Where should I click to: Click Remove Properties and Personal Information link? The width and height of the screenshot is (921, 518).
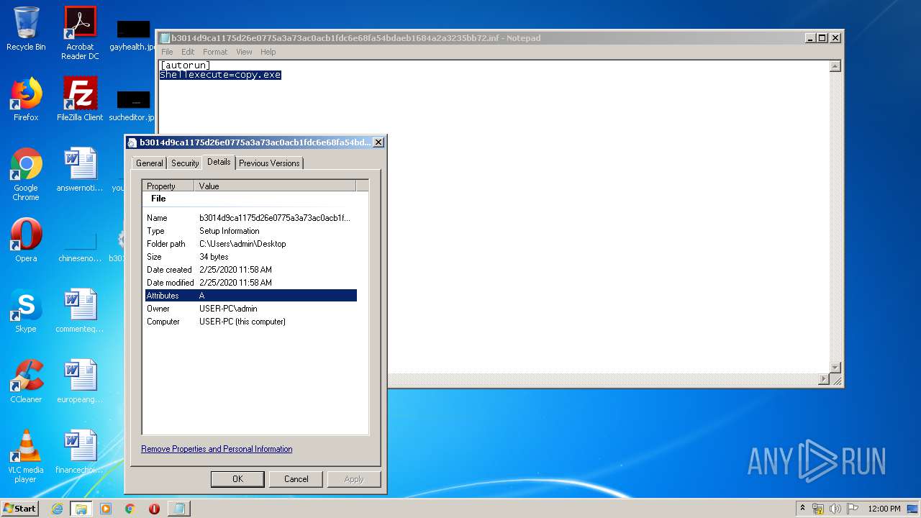[217, 449]
